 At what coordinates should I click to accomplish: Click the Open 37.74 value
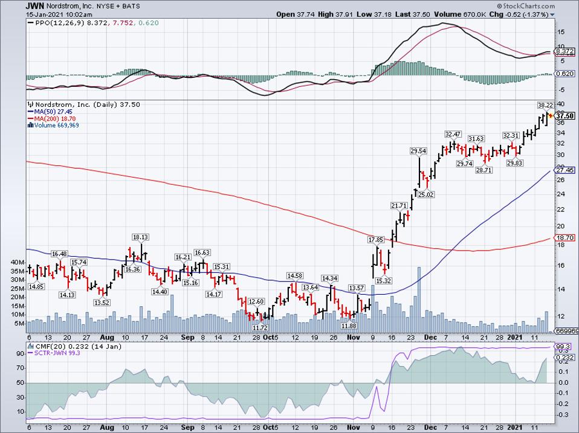tap(296, 14)
